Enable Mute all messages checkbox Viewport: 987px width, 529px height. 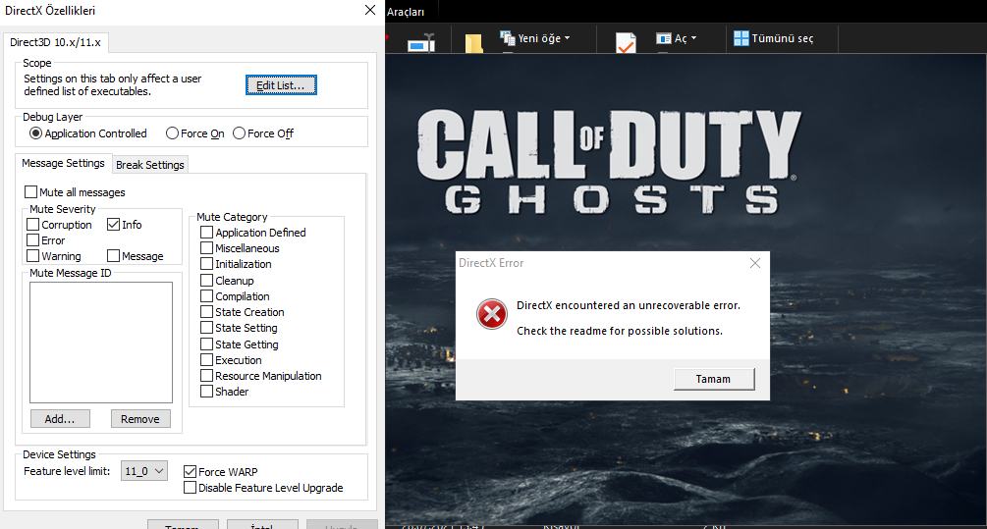click(x=30, y=191)
